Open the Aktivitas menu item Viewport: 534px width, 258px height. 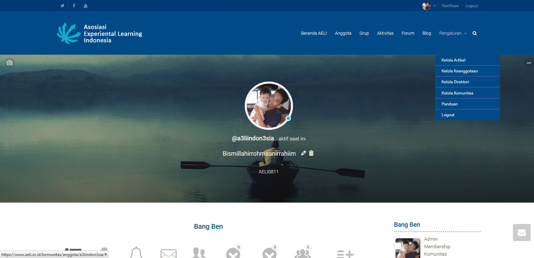click(x=385, y=33)
